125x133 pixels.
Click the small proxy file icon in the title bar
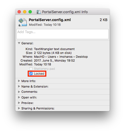click(38, 12)
